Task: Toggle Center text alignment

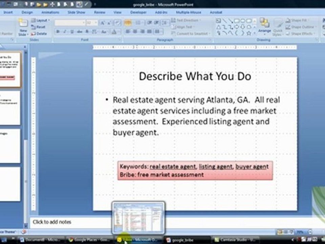Action: pos(135,32)
